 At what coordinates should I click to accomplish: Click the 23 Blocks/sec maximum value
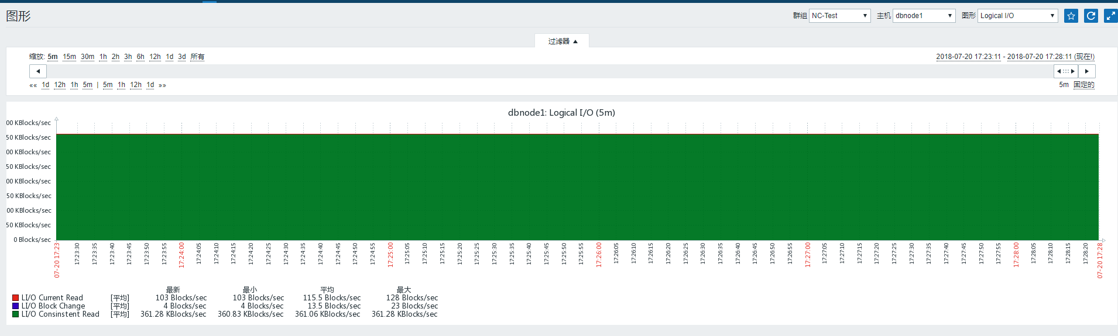click(414, 306)
